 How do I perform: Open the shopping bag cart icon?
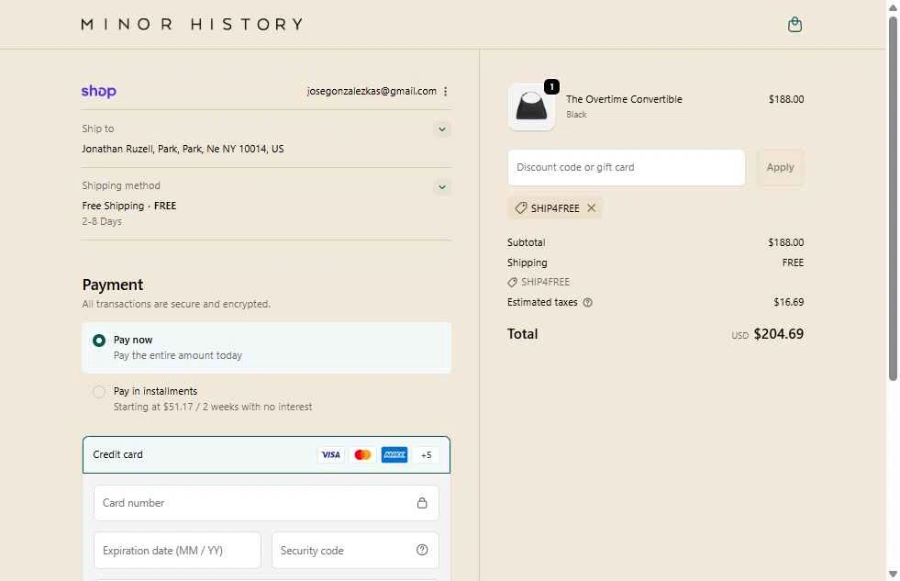794,25
